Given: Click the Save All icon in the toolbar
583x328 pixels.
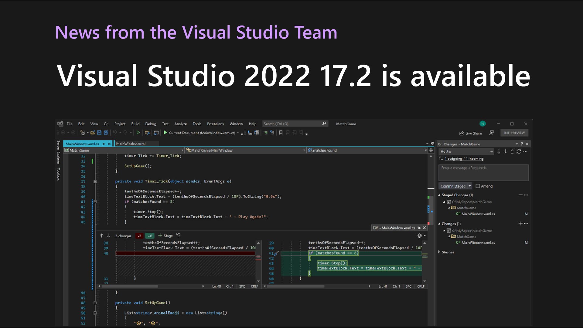Looking at the screenshot, I should (106, 133).
